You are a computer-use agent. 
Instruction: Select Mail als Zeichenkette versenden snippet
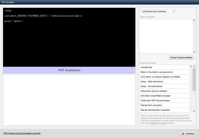point(164,110)
